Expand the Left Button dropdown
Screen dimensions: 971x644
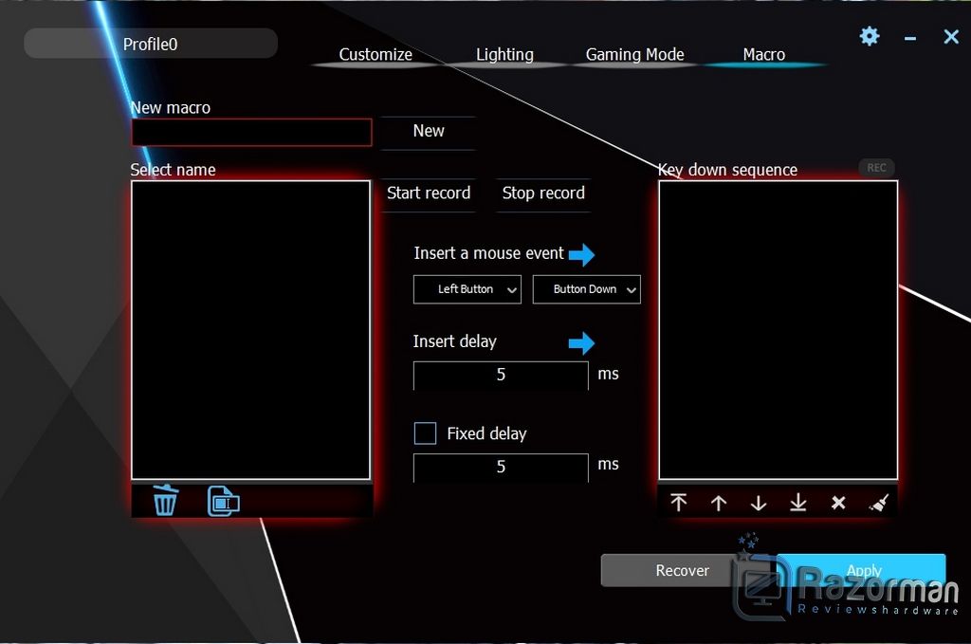click(467, 289)
